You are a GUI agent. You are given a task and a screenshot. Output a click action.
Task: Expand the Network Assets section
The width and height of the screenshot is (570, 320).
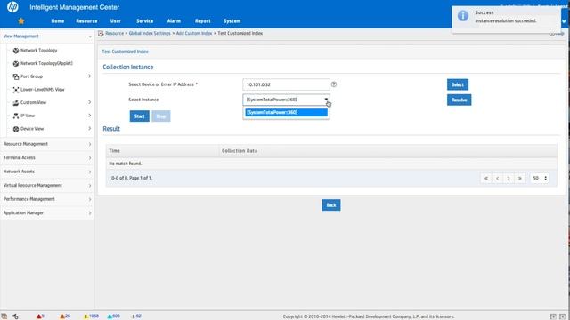tap(46, 172)
